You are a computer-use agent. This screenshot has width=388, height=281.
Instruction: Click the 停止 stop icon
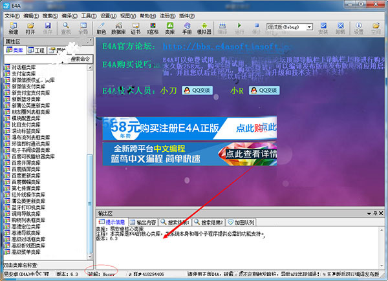coord(256,28)
